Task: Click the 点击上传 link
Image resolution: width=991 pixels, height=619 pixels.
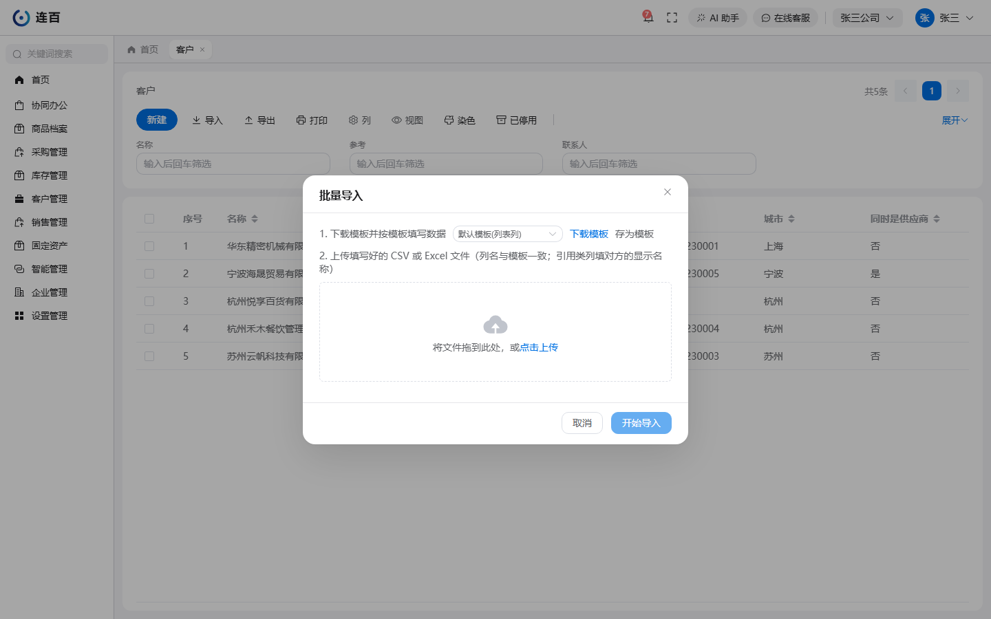Action: click(539, 347)
